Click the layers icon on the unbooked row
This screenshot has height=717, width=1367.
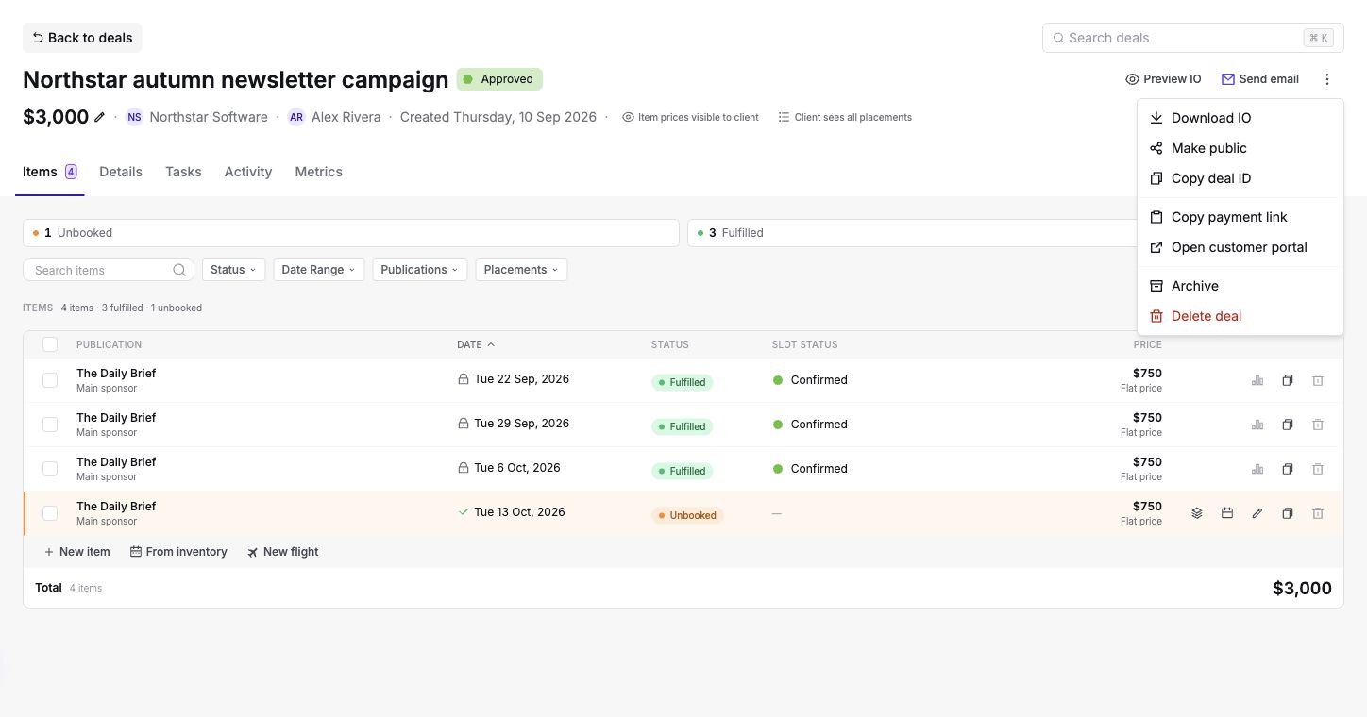click(x=1197, y=513)
